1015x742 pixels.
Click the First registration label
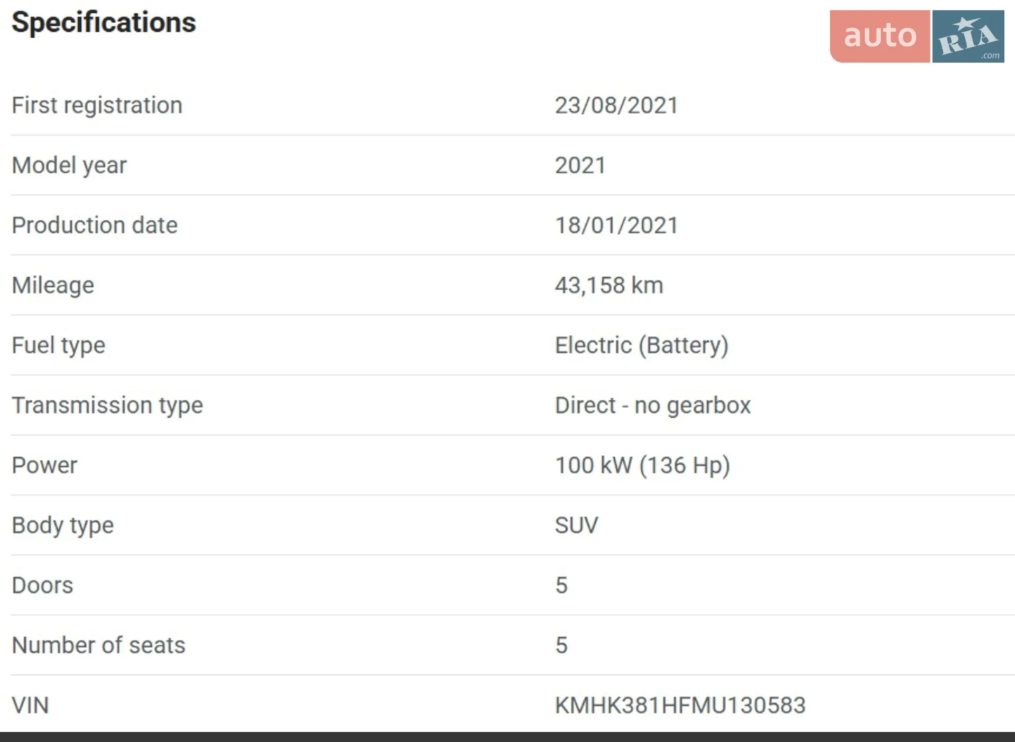tap(97, 105)
